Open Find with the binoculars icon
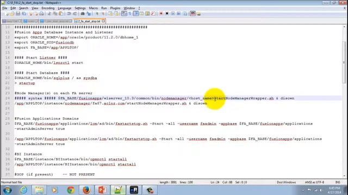Screen dimensions: 348x195 coord(82,14)
